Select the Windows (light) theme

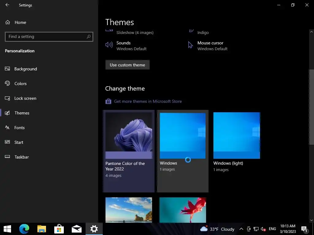[237, 142]
